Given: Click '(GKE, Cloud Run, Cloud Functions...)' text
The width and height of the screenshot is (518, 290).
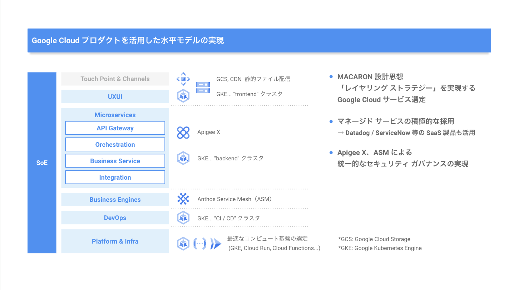Looking at the screenshot, I should 274,248.
